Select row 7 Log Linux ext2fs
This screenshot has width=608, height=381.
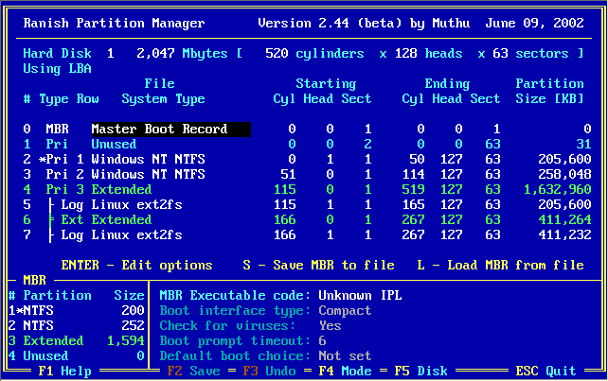(x=307, y=234)
